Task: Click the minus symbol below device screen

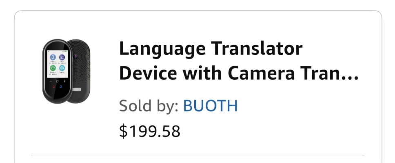Action: (x=51, y=81)
